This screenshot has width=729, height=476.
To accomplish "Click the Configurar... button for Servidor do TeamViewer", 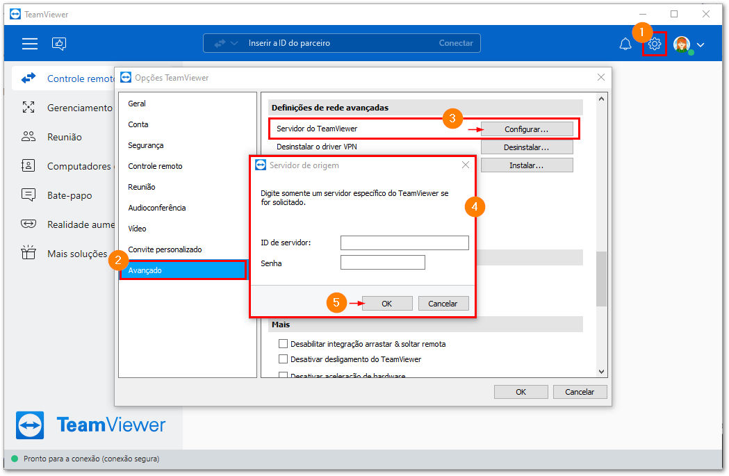I will (527, 129).
